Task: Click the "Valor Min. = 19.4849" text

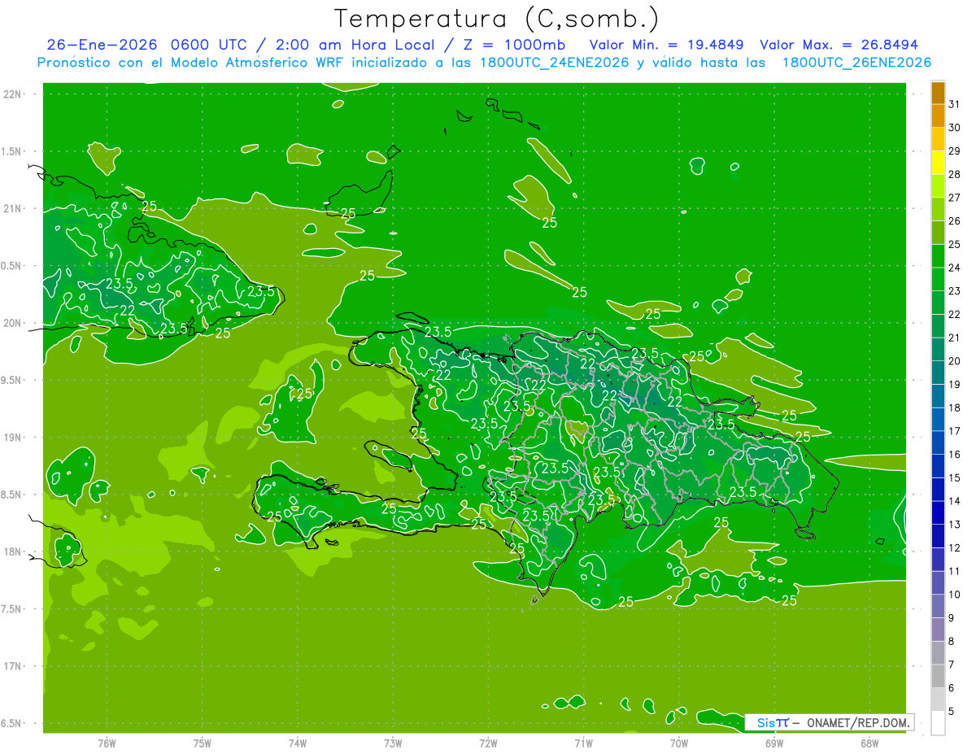Action: coord(666,45)
